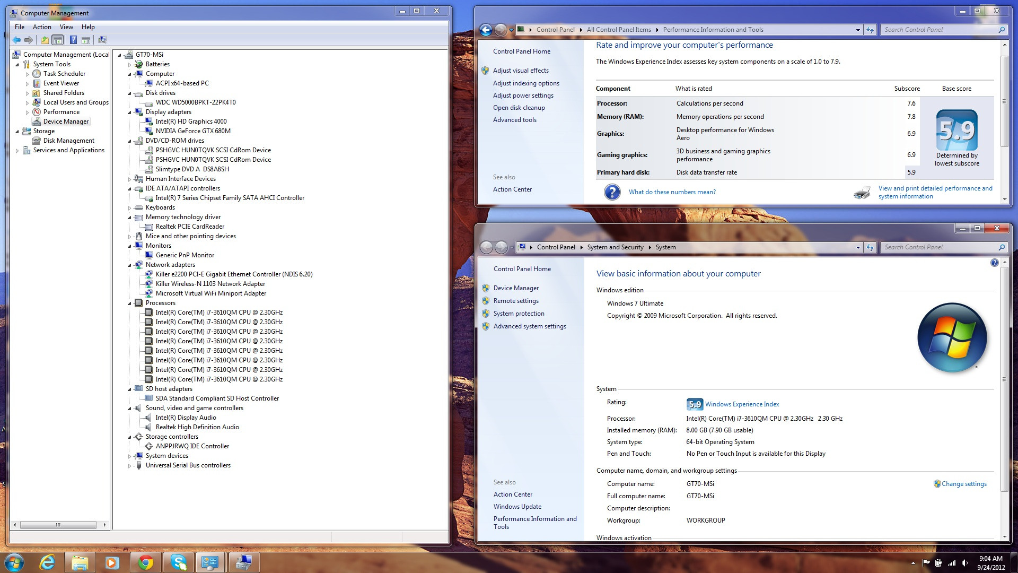
Task: Click the Event Viewer icon in tree
Action: tap(37, 83)
